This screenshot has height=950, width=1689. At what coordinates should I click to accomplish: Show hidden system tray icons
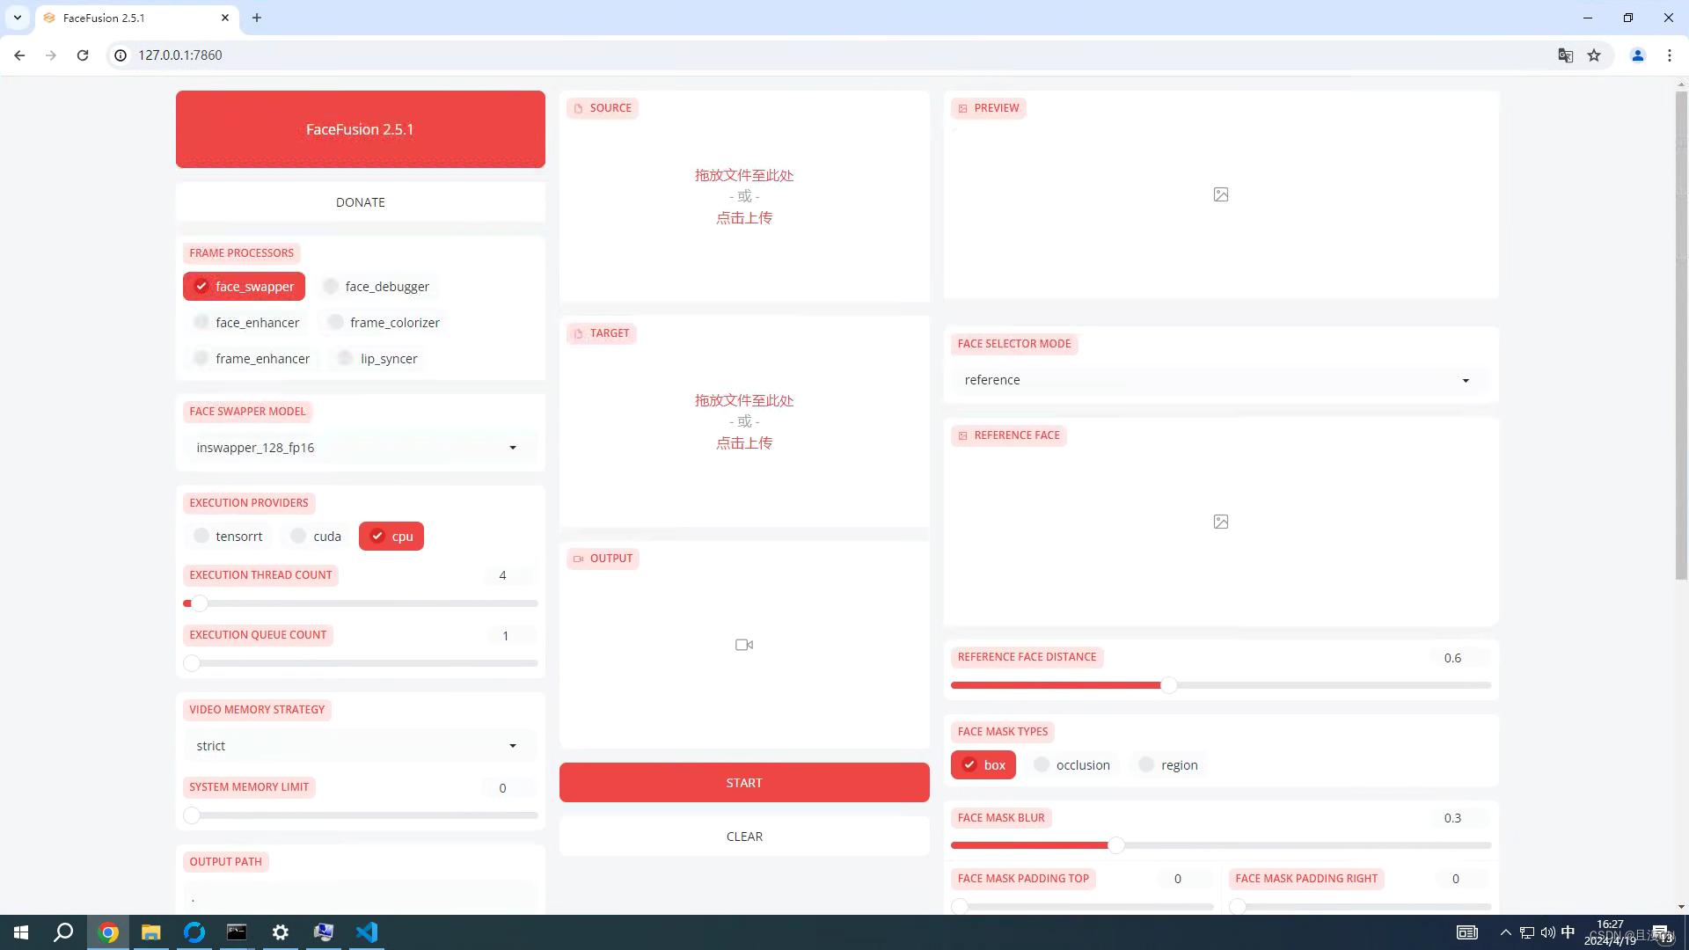pyautogui.click(x=1506, y=932)
